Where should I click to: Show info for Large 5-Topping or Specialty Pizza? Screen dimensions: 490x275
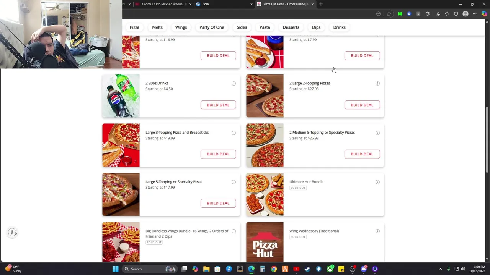point(234,182)
